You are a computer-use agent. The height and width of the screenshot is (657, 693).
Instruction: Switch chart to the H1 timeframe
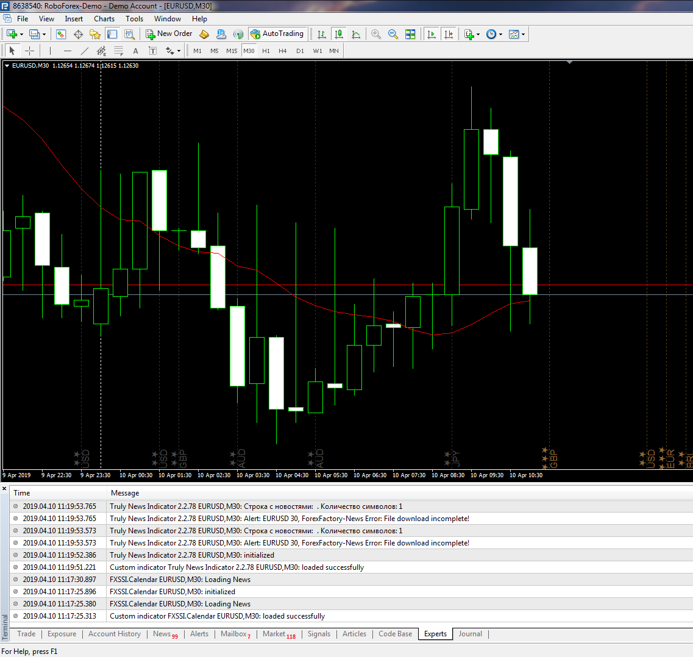click(x=266, y=51)
